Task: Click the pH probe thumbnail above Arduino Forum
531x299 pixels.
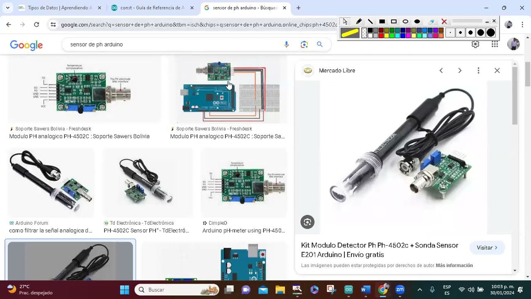Action: [x=51, y=183]
